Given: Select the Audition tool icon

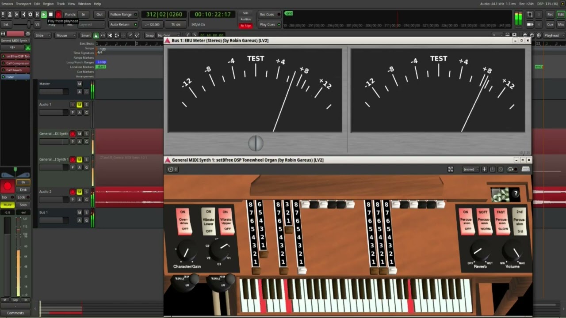Looking at the screenshot, I should pos(117,35).
